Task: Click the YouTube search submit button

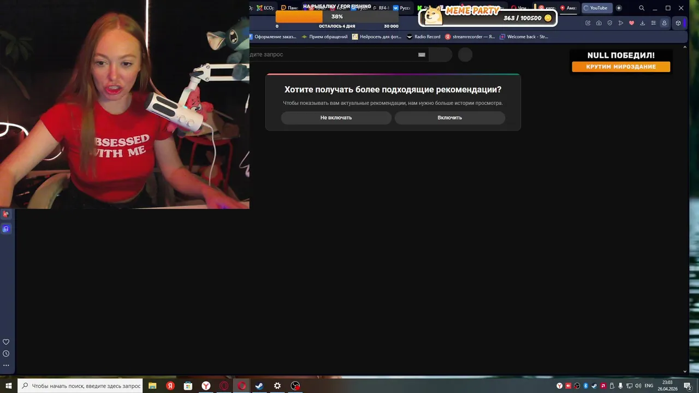Action: [x=440, y=55]
